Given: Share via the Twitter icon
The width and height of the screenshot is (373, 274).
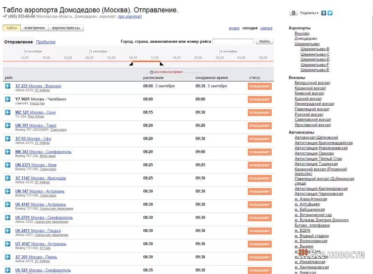Looking at the screenshot, I should coord(330,13).
